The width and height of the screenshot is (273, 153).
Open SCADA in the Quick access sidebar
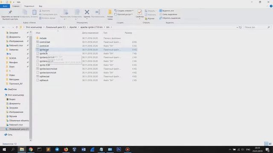pyautogui.click(x=12, y=58)
